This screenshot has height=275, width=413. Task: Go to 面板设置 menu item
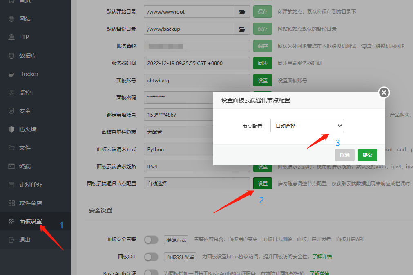(30, 221)
